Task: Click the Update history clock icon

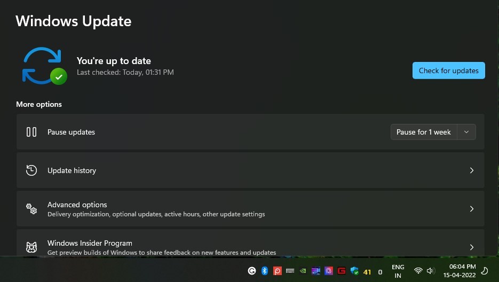Action: click(x=31, y=170)
